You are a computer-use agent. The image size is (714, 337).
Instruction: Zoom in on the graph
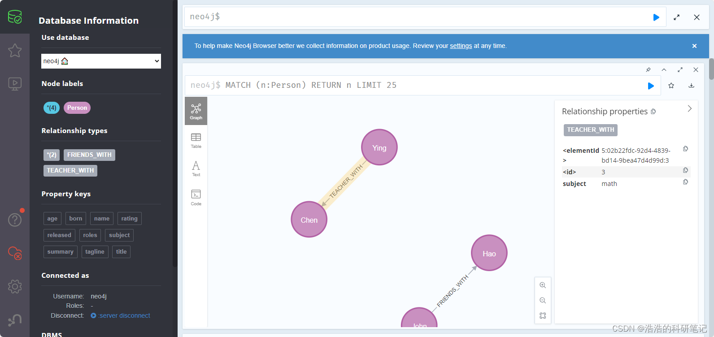543,285
